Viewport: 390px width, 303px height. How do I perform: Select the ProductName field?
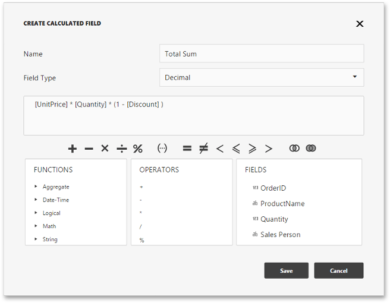(x=279, y=204)
